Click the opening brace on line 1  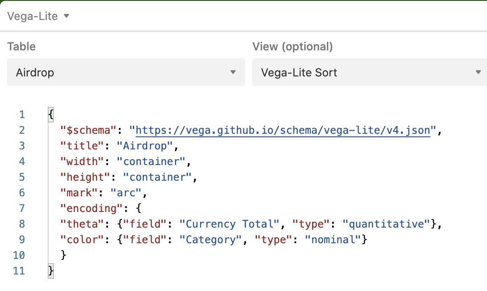tap(51, 115)
